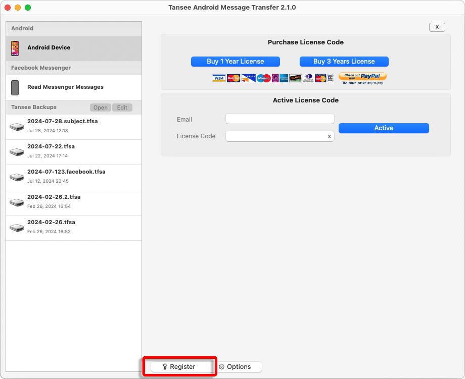Click the gear icon on Options
The height and width of the screenshot is (379, 465).
point(221,366)
